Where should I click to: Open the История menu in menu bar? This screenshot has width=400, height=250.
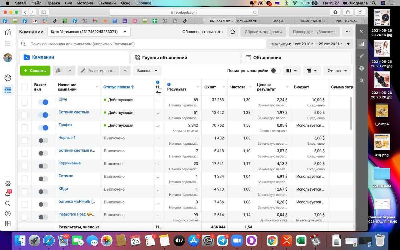(x=85, y=3)
